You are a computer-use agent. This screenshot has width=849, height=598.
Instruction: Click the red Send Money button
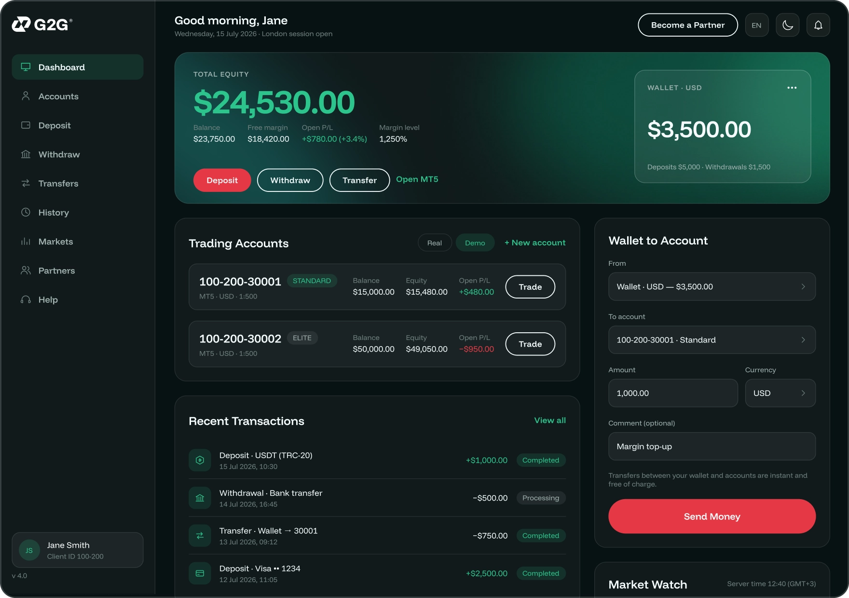point(712,516)
